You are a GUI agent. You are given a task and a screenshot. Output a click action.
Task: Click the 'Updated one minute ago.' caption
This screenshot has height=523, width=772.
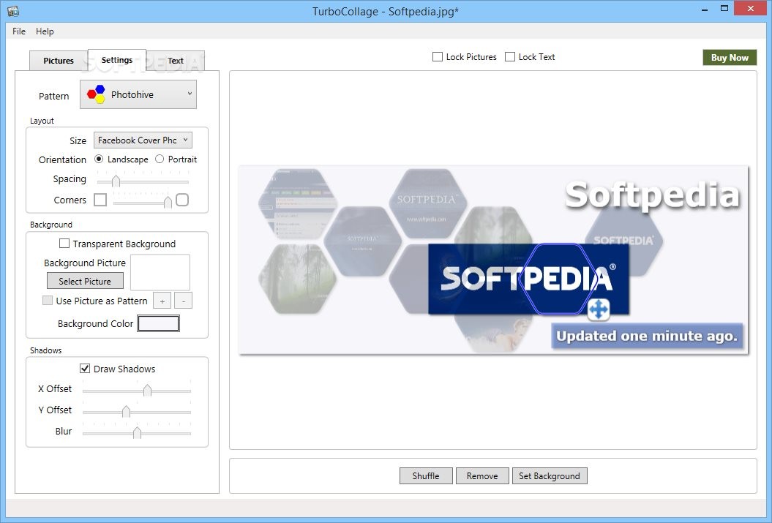point(647,336)
